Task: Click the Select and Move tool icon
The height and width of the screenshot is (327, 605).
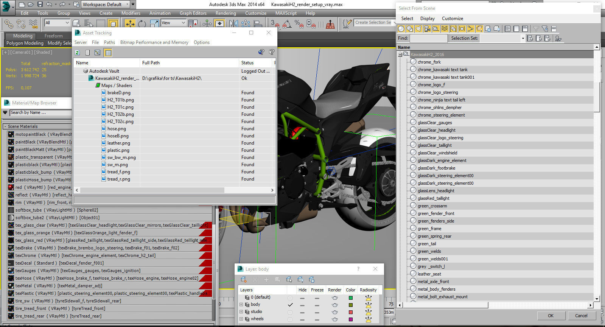Action: tap(130, 23)
